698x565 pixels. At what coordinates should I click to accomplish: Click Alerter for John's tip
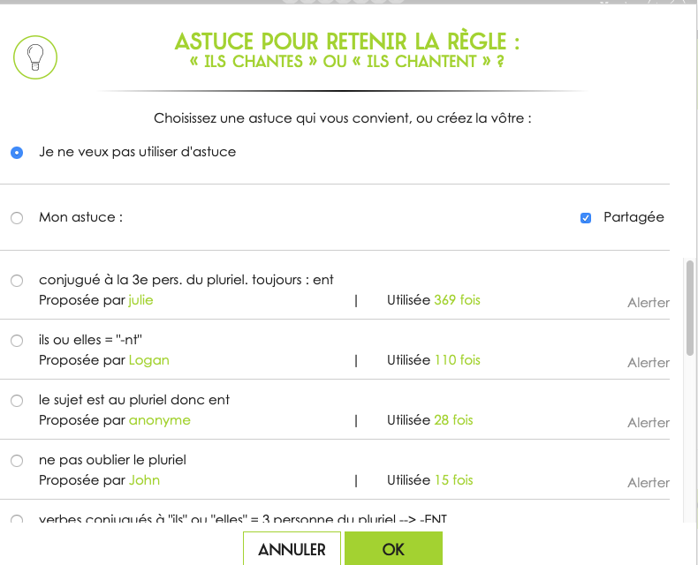click(x=648, y=483)
